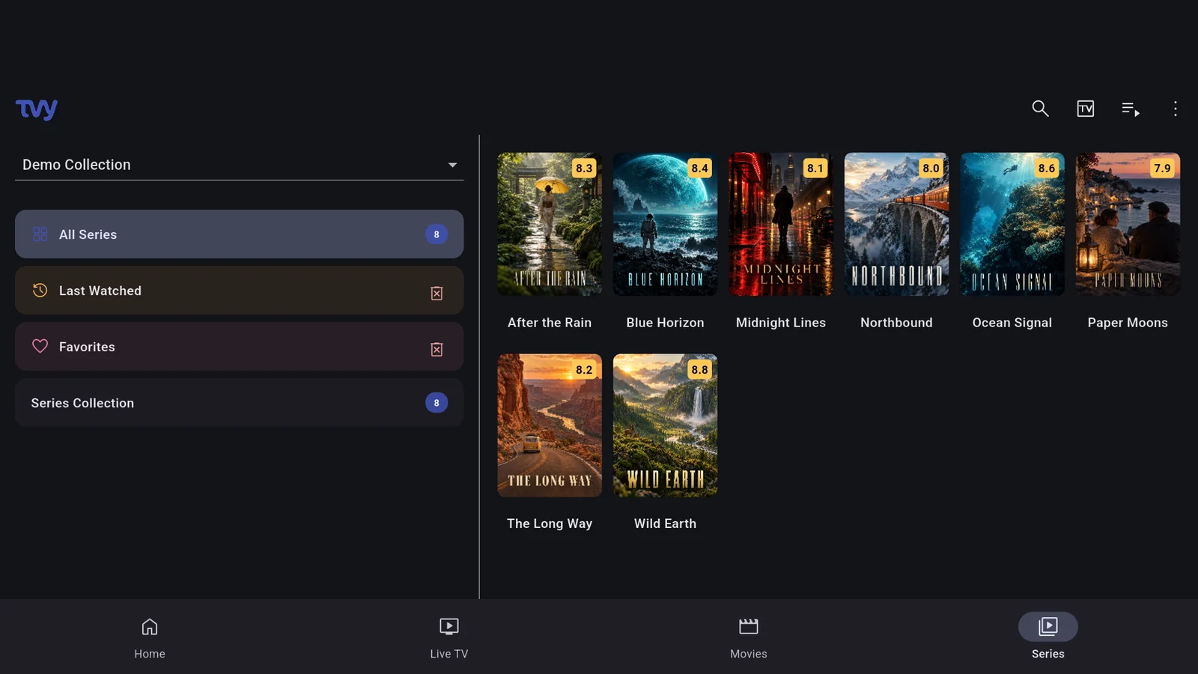Select the All Series category
This screenshot has height=674, width=1198.
tap(239, 234)
